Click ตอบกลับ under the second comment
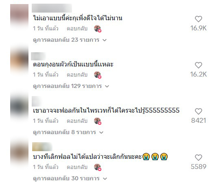Screen dimensions: 214x188 (77, 75)
